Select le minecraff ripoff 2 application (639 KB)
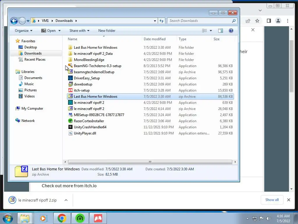 coord(150,102)
